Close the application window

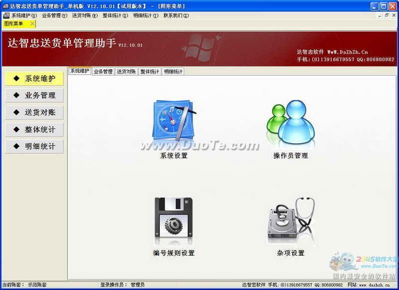pyautogui.click(x=393, y=6)
